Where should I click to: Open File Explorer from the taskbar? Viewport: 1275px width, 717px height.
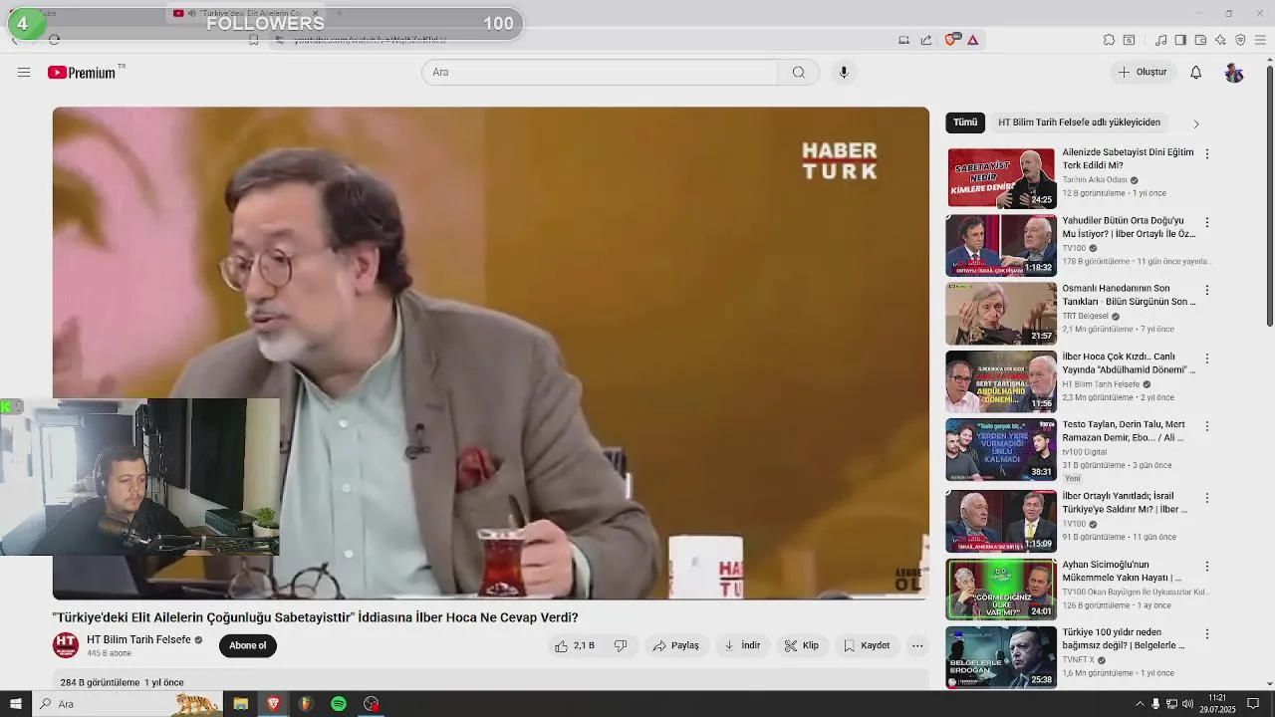point(240,704)
